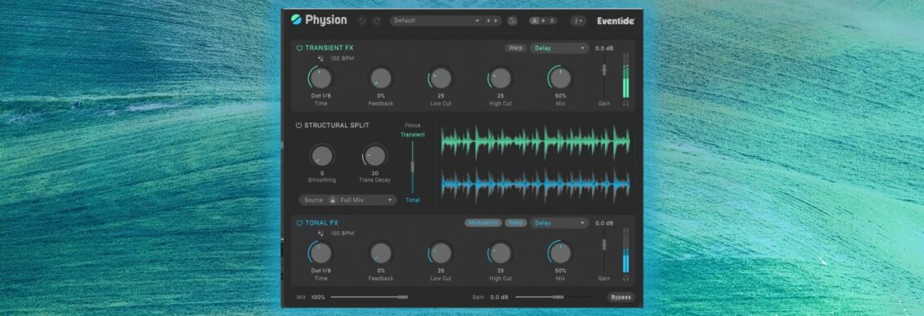Viewport: 924px width, 316px height.
Task: Click the blue tonal waveform display
Action: point(536,185)
